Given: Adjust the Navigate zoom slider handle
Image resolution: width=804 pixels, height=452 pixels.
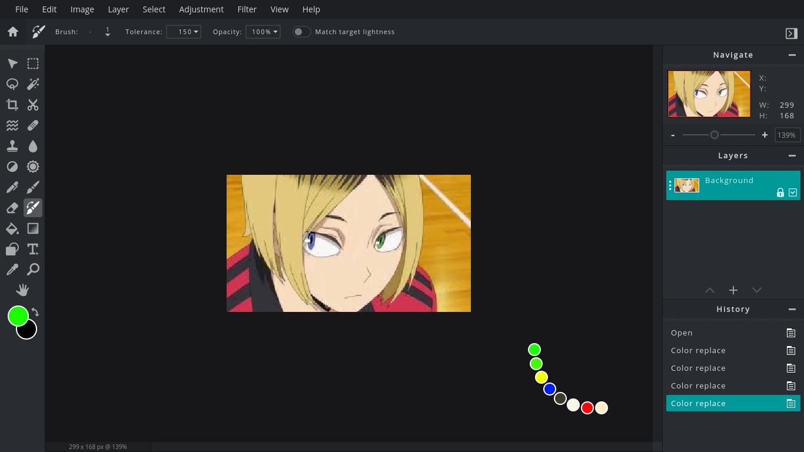Looking at the screenshot, I should (715, 135).
